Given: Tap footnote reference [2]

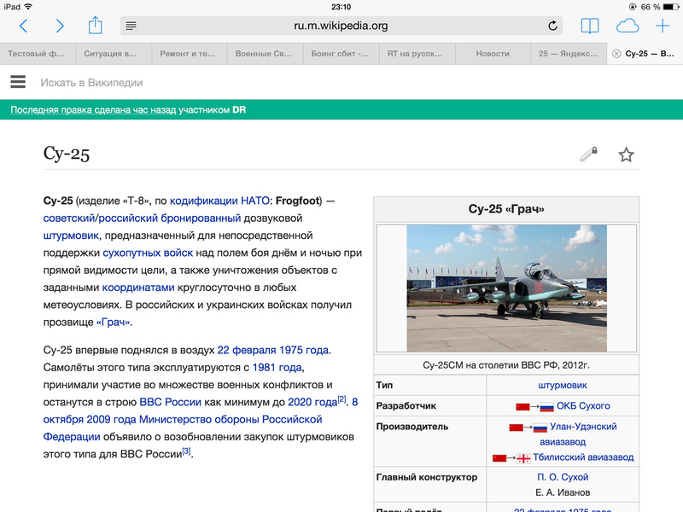Looking at the screenshot, I should click(x=342, y=399).
